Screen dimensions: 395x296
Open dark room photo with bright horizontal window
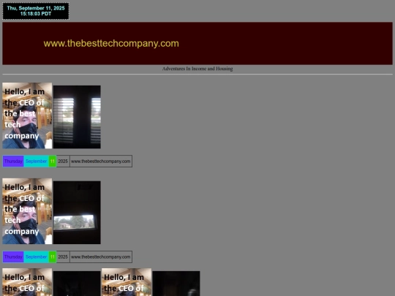(77, 213)
